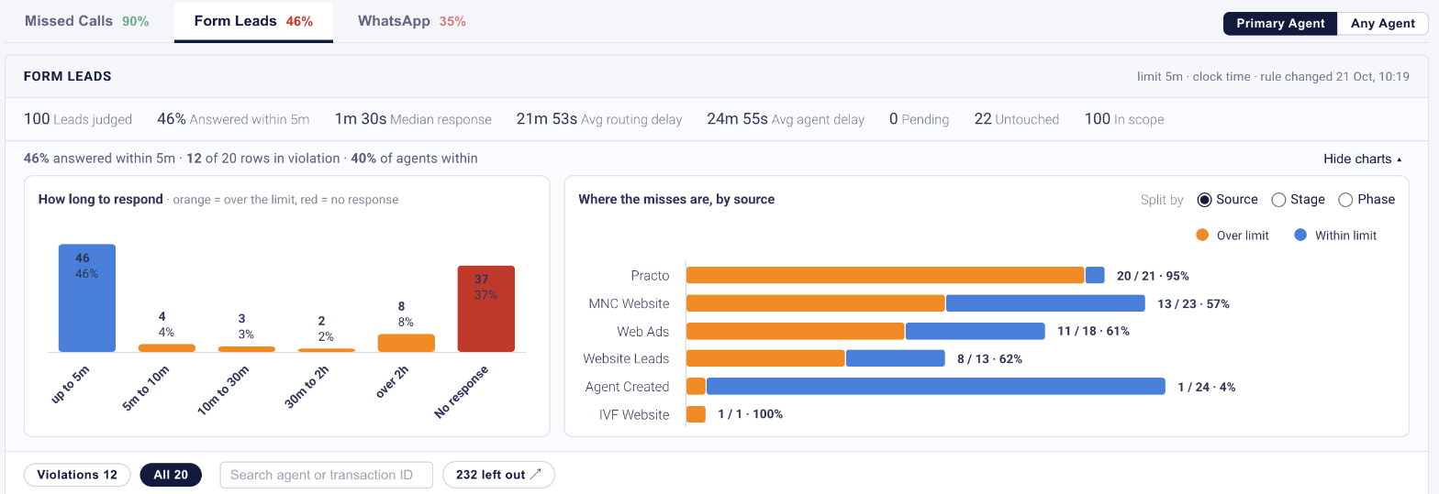This screenshot has height=494, width=1439.
Task: Click the Agent Created row label
Action: (x=628, y=387)
